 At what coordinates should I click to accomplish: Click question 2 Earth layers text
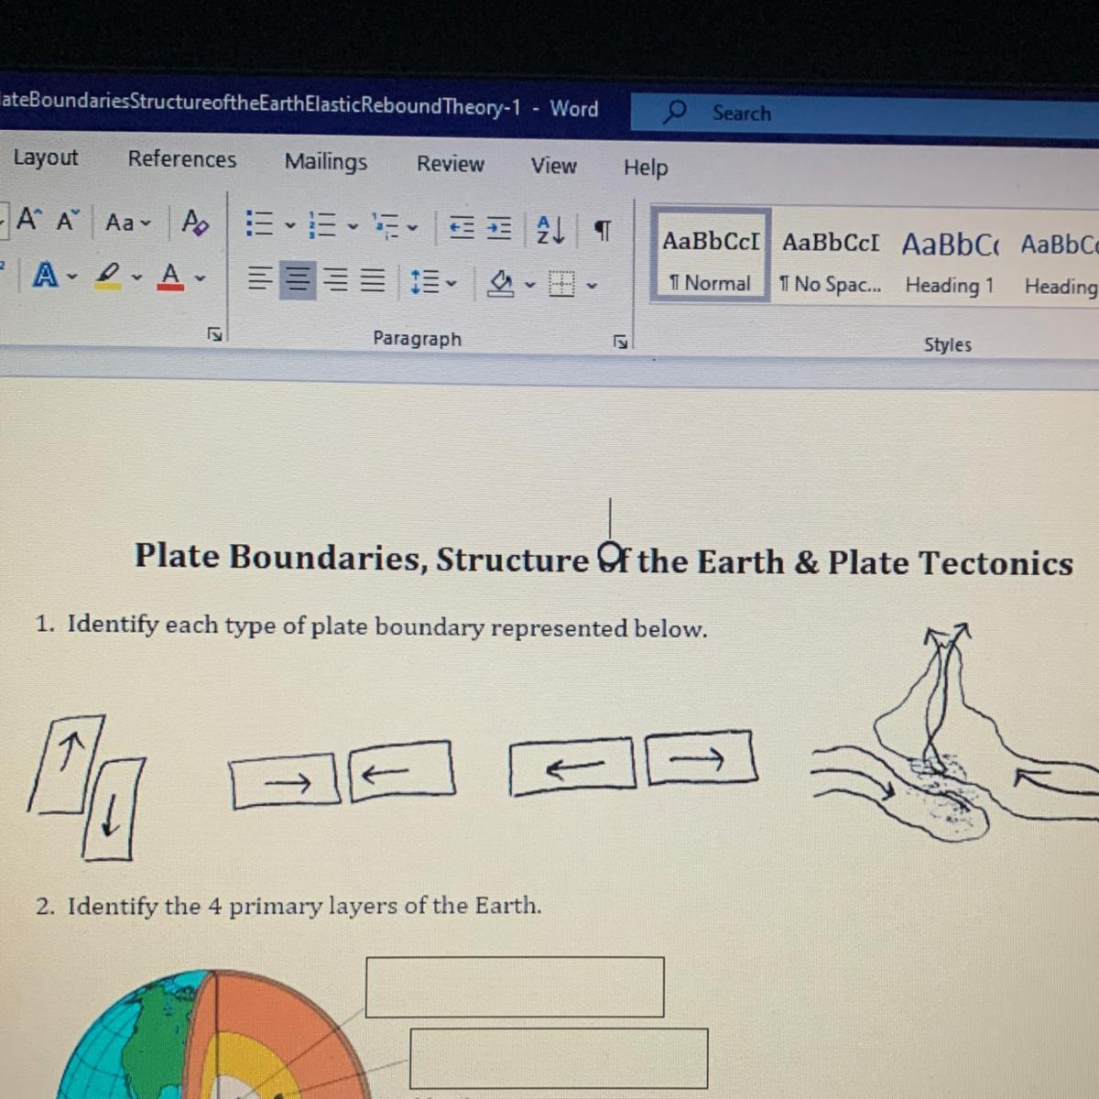click(288, 907)
